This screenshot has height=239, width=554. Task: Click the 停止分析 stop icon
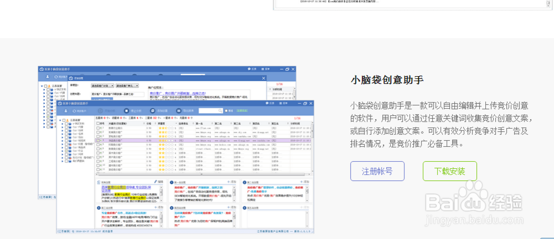point(126,110)
